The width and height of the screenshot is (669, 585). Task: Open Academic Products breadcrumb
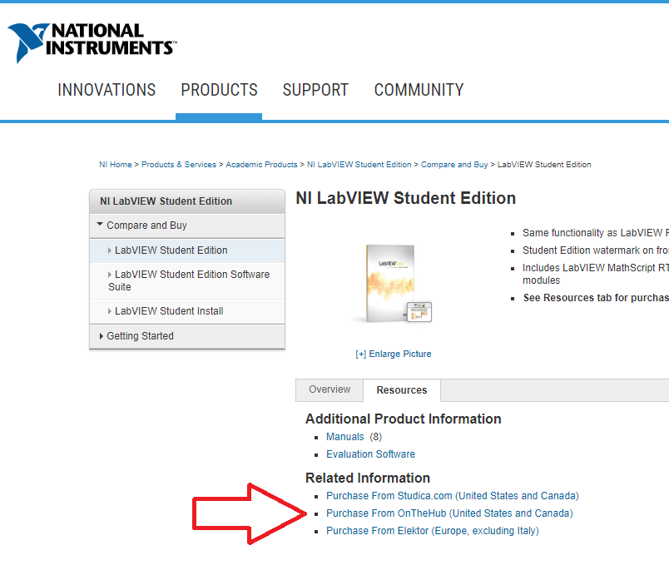(261, 165)
